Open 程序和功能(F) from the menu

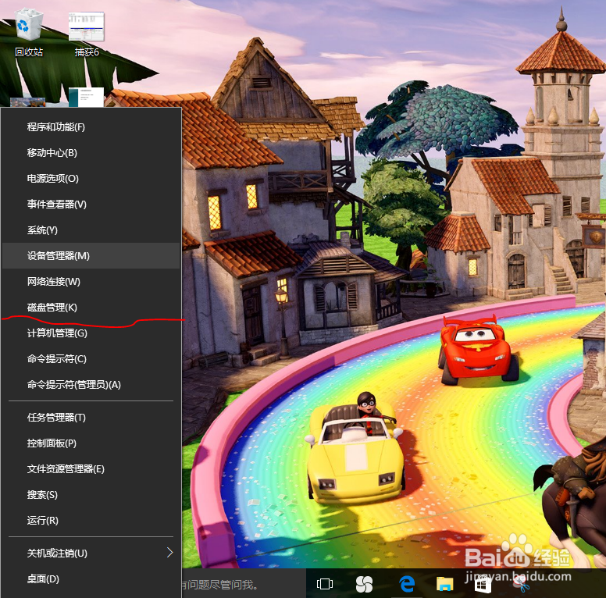(91, 126)
